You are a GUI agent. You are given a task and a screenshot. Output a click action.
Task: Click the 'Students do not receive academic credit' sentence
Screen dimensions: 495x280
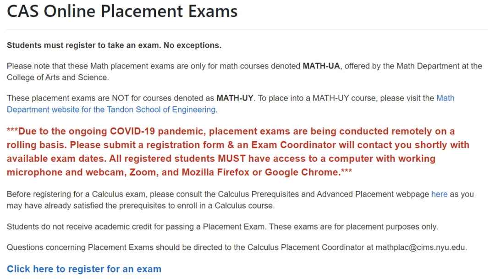coord(136,227)
